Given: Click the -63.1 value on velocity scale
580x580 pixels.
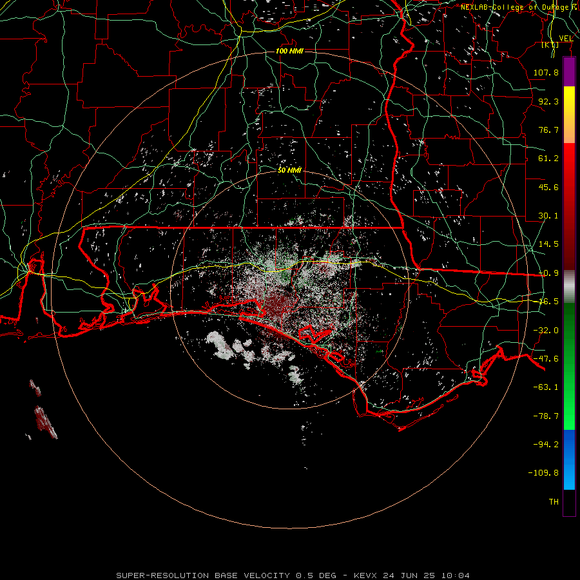Looking at the screenshot, I should [546, 387].
